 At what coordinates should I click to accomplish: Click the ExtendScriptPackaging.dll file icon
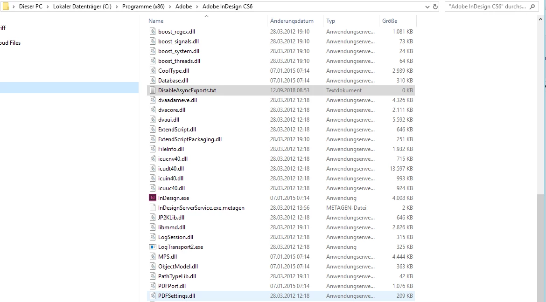(x=153, y=139)
